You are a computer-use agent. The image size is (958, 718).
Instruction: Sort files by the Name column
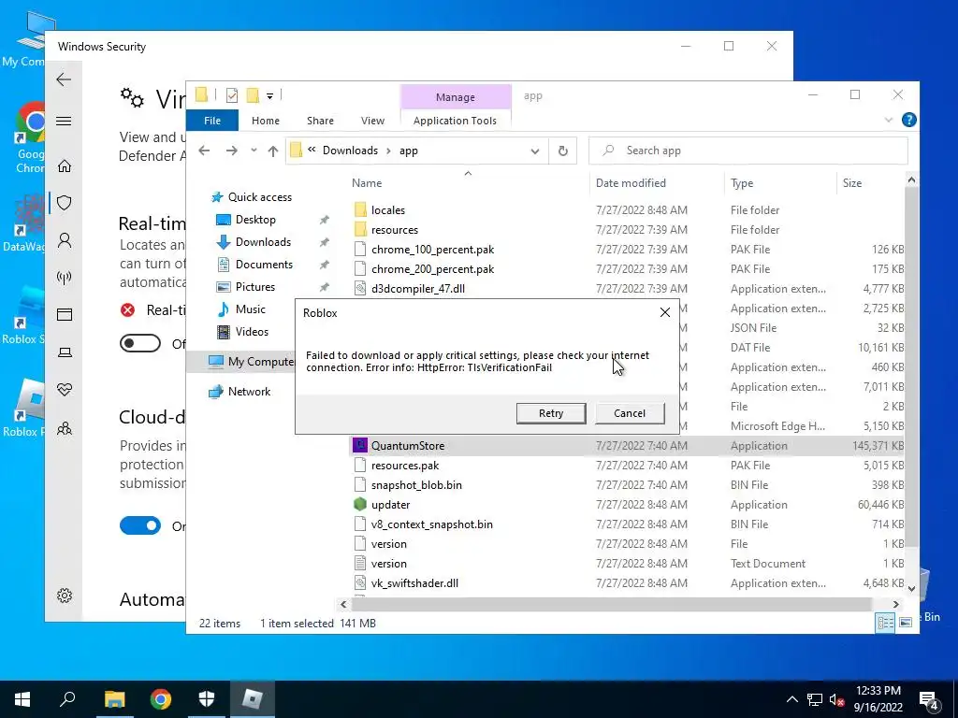[367, 183]
